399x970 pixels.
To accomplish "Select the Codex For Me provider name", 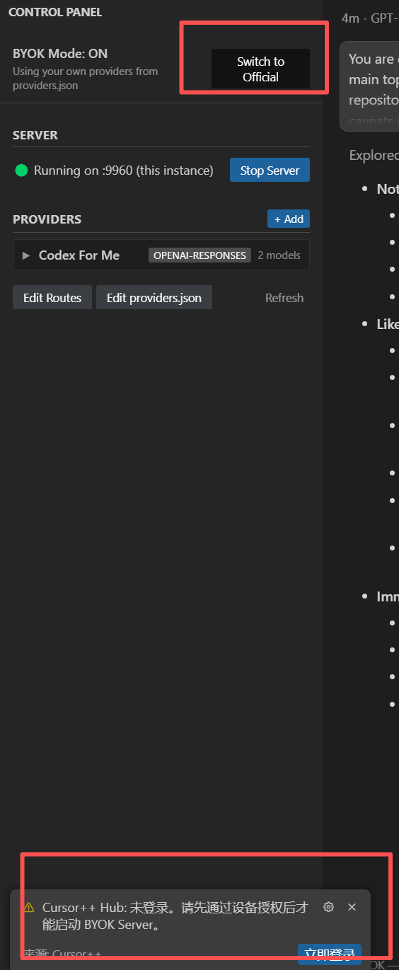I will 79,255.
